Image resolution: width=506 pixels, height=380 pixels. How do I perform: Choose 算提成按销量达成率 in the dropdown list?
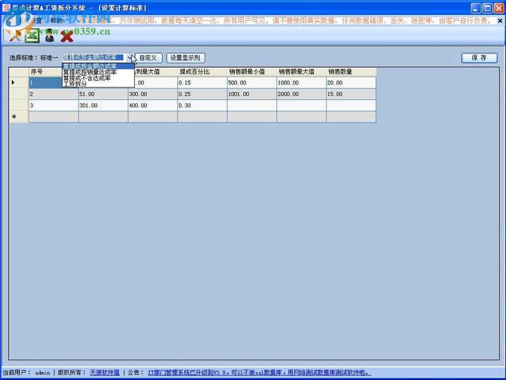point(98,72)
